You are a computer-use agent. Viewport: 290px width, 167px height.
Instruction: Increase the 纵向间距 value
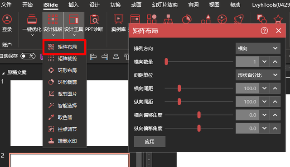point(275,102)
